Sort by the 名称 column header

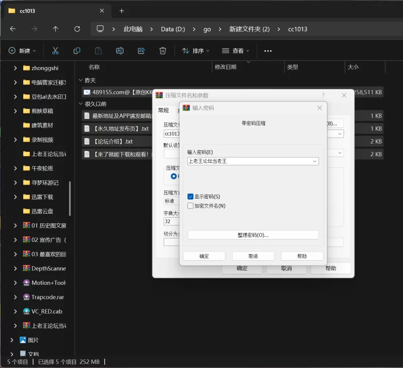coord(94,67)
